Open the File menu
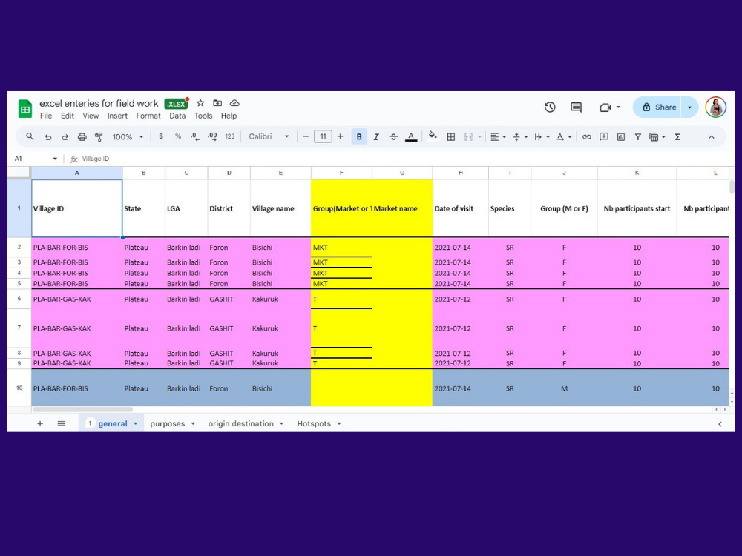The width and height of the screenshot is (742, 556). 46,116
